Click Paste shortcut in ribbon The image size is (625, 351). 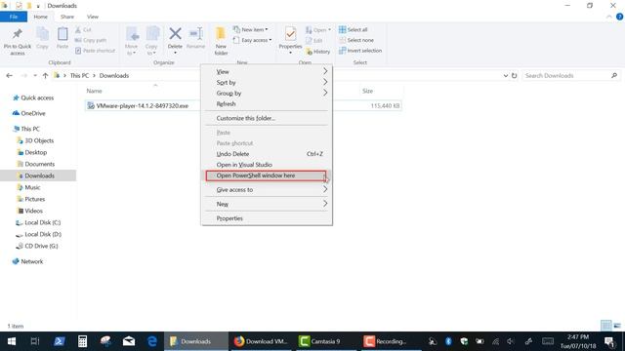pyautogui.click(x=96, y=51)
